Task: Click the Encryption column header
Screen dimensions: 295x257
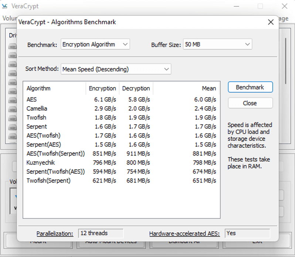Action: pos(102,88)
